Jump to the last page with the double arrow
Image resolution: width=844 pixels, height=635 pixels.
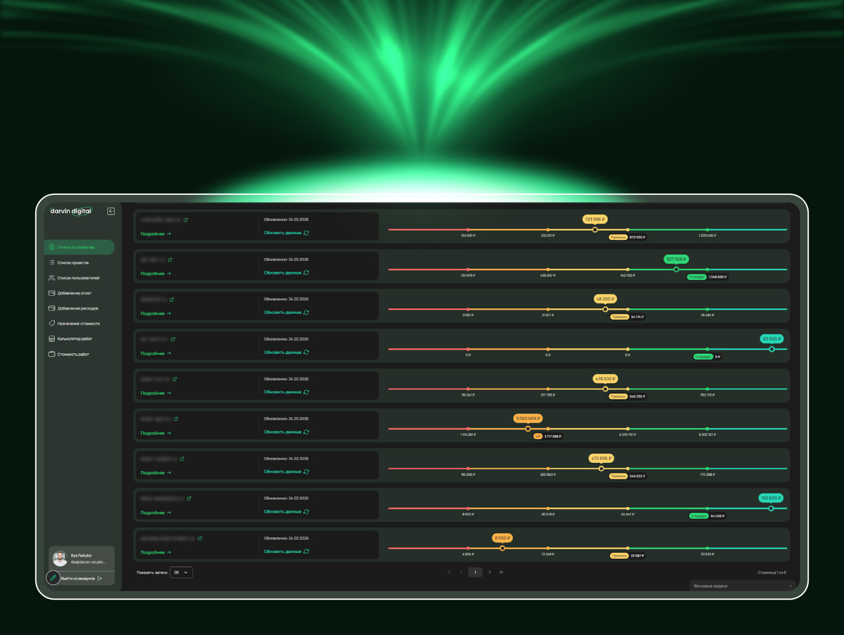(x=501, y=572)
